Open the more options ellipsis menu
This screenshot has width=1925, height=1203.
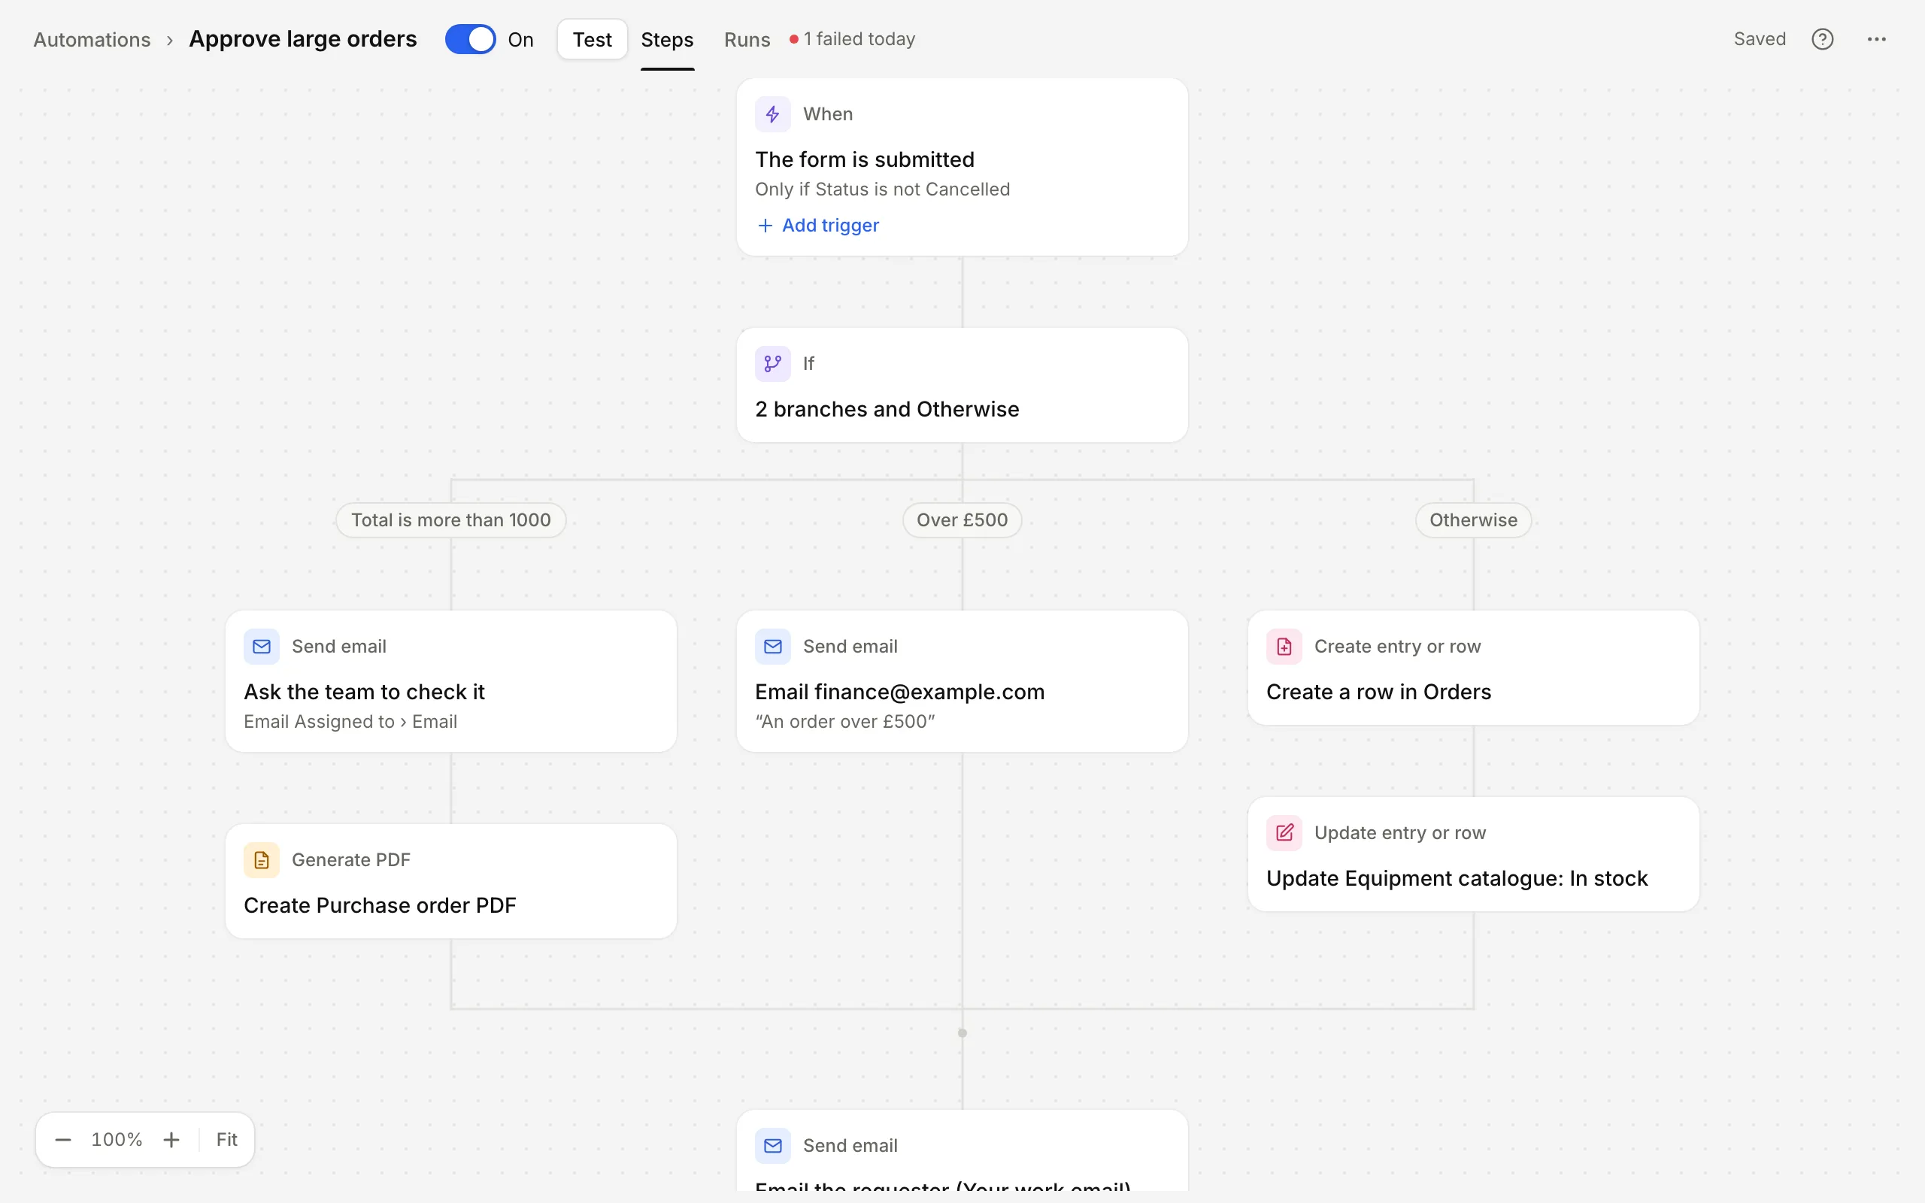[1876, 39]
